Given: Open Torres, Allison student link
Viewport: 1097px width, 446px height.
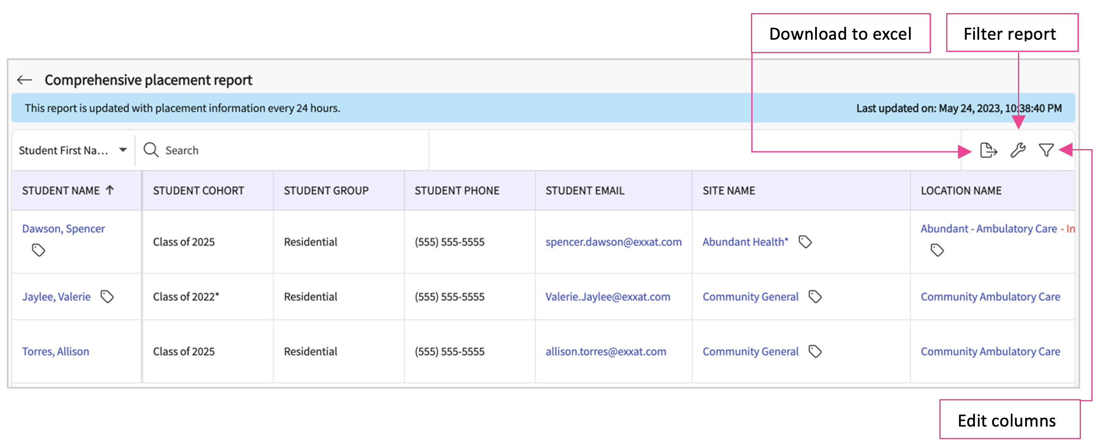Looking at the screenshot, I should click(x=56, y=351).
